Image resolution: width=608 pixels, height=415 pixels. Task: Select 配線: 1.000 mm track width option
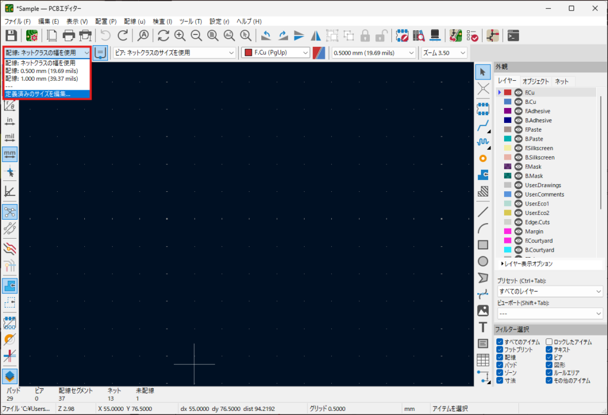coord(42,78)
